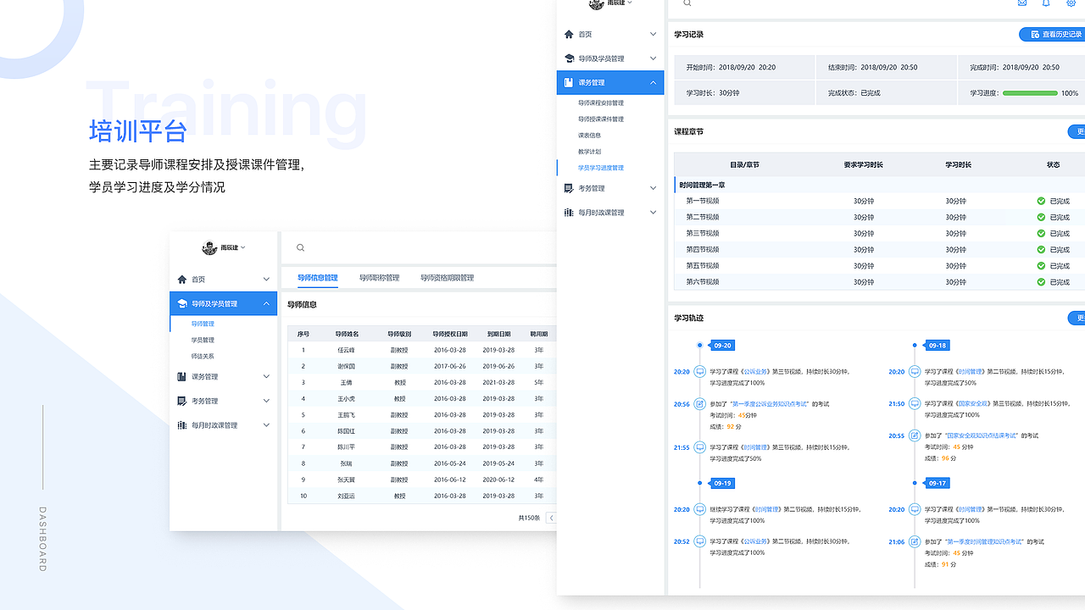Click exam icon beside 考务管理 in left dashboard
Image resolution: width=1085 pixels, height=610 pixels.
(181, 401)
